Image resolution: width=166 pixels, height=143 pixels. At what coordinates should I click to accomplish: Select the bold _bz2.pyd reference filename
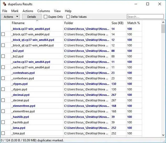point(18,51)
